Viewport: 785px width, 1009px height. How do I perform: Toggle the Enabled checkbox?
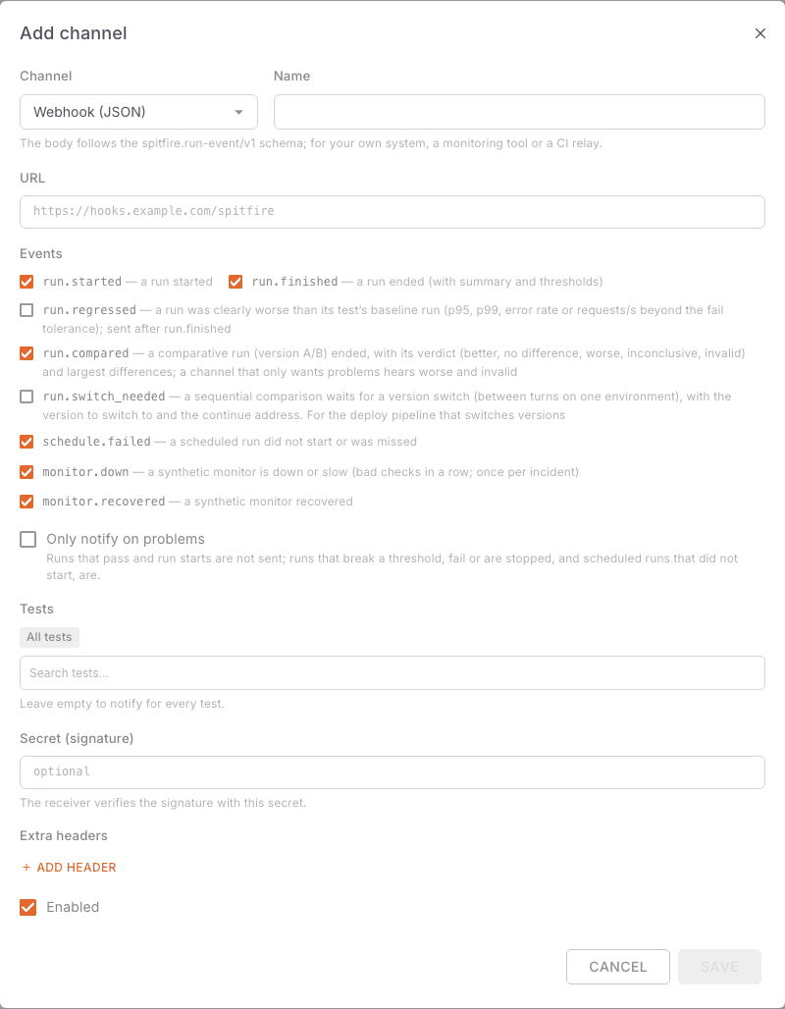(27, 907)
